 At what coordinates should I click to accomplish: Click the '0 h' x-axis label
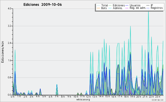[x=13, y=97]
